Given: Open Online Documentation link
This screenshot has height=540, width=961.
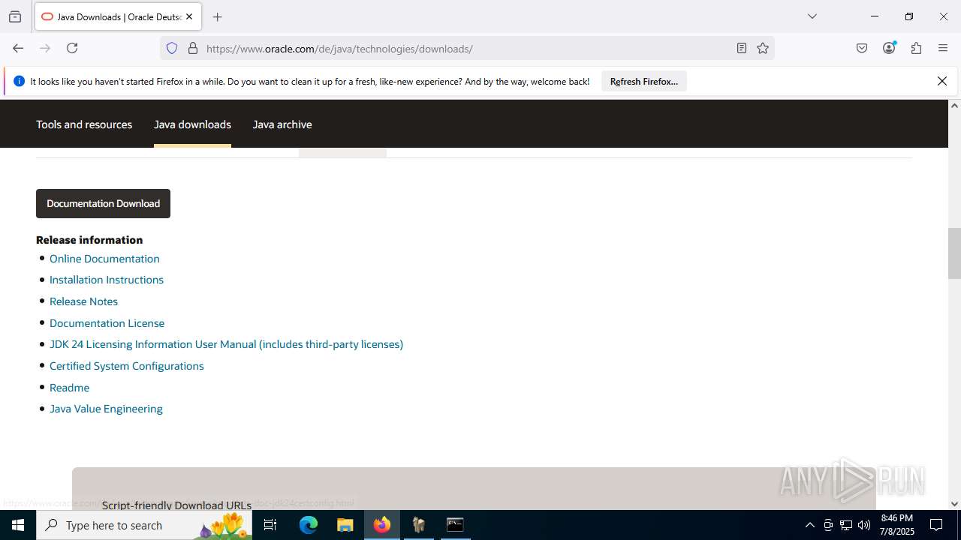Looking at the screenshot, I should click(104, 259).
